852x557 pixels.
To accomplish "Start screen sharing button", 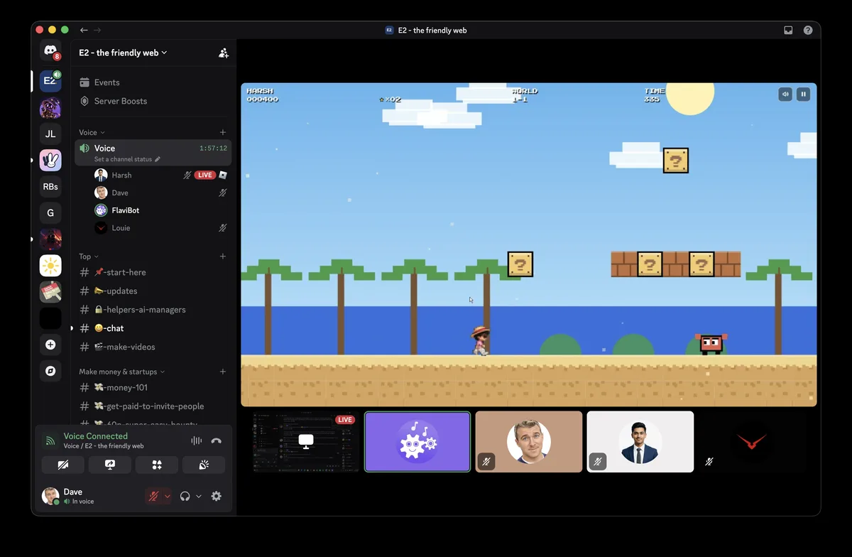I will tap(109, 465).
